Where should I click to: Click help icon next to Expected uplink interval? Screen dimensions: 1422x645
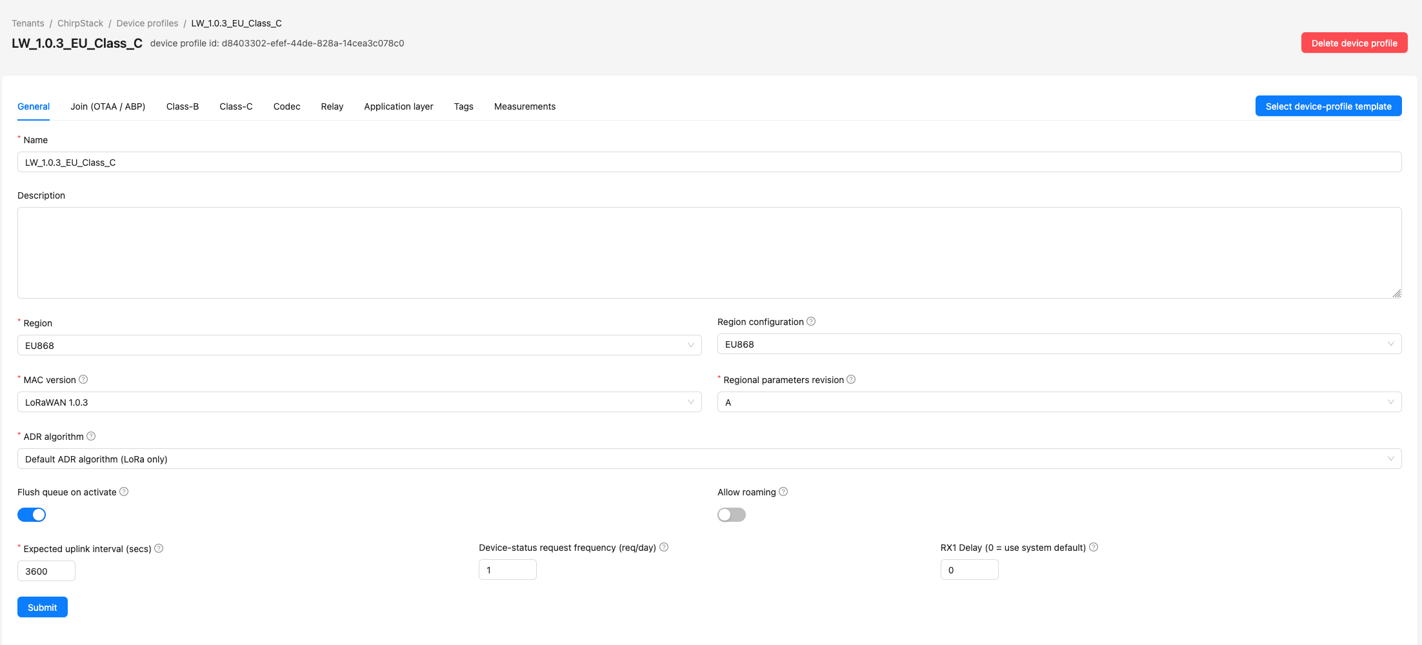tap(159, 548)
